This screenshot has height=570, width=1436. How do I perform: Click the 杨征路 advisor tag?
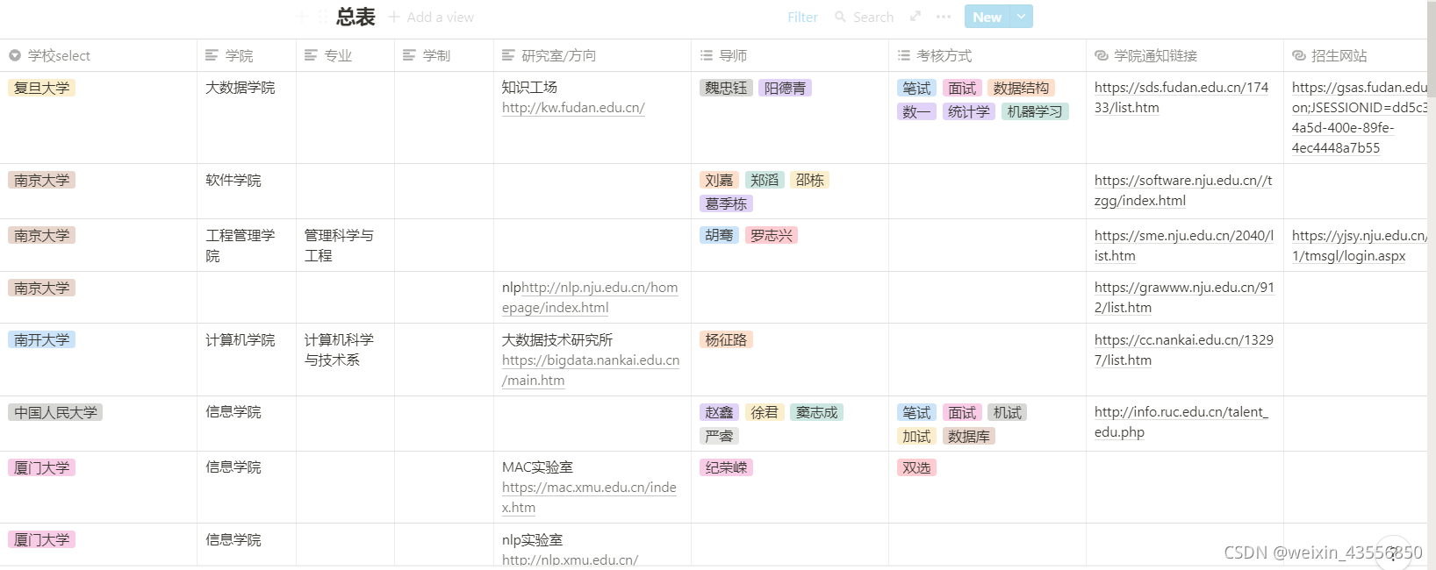pyautogui.click(x=726, y=339)
